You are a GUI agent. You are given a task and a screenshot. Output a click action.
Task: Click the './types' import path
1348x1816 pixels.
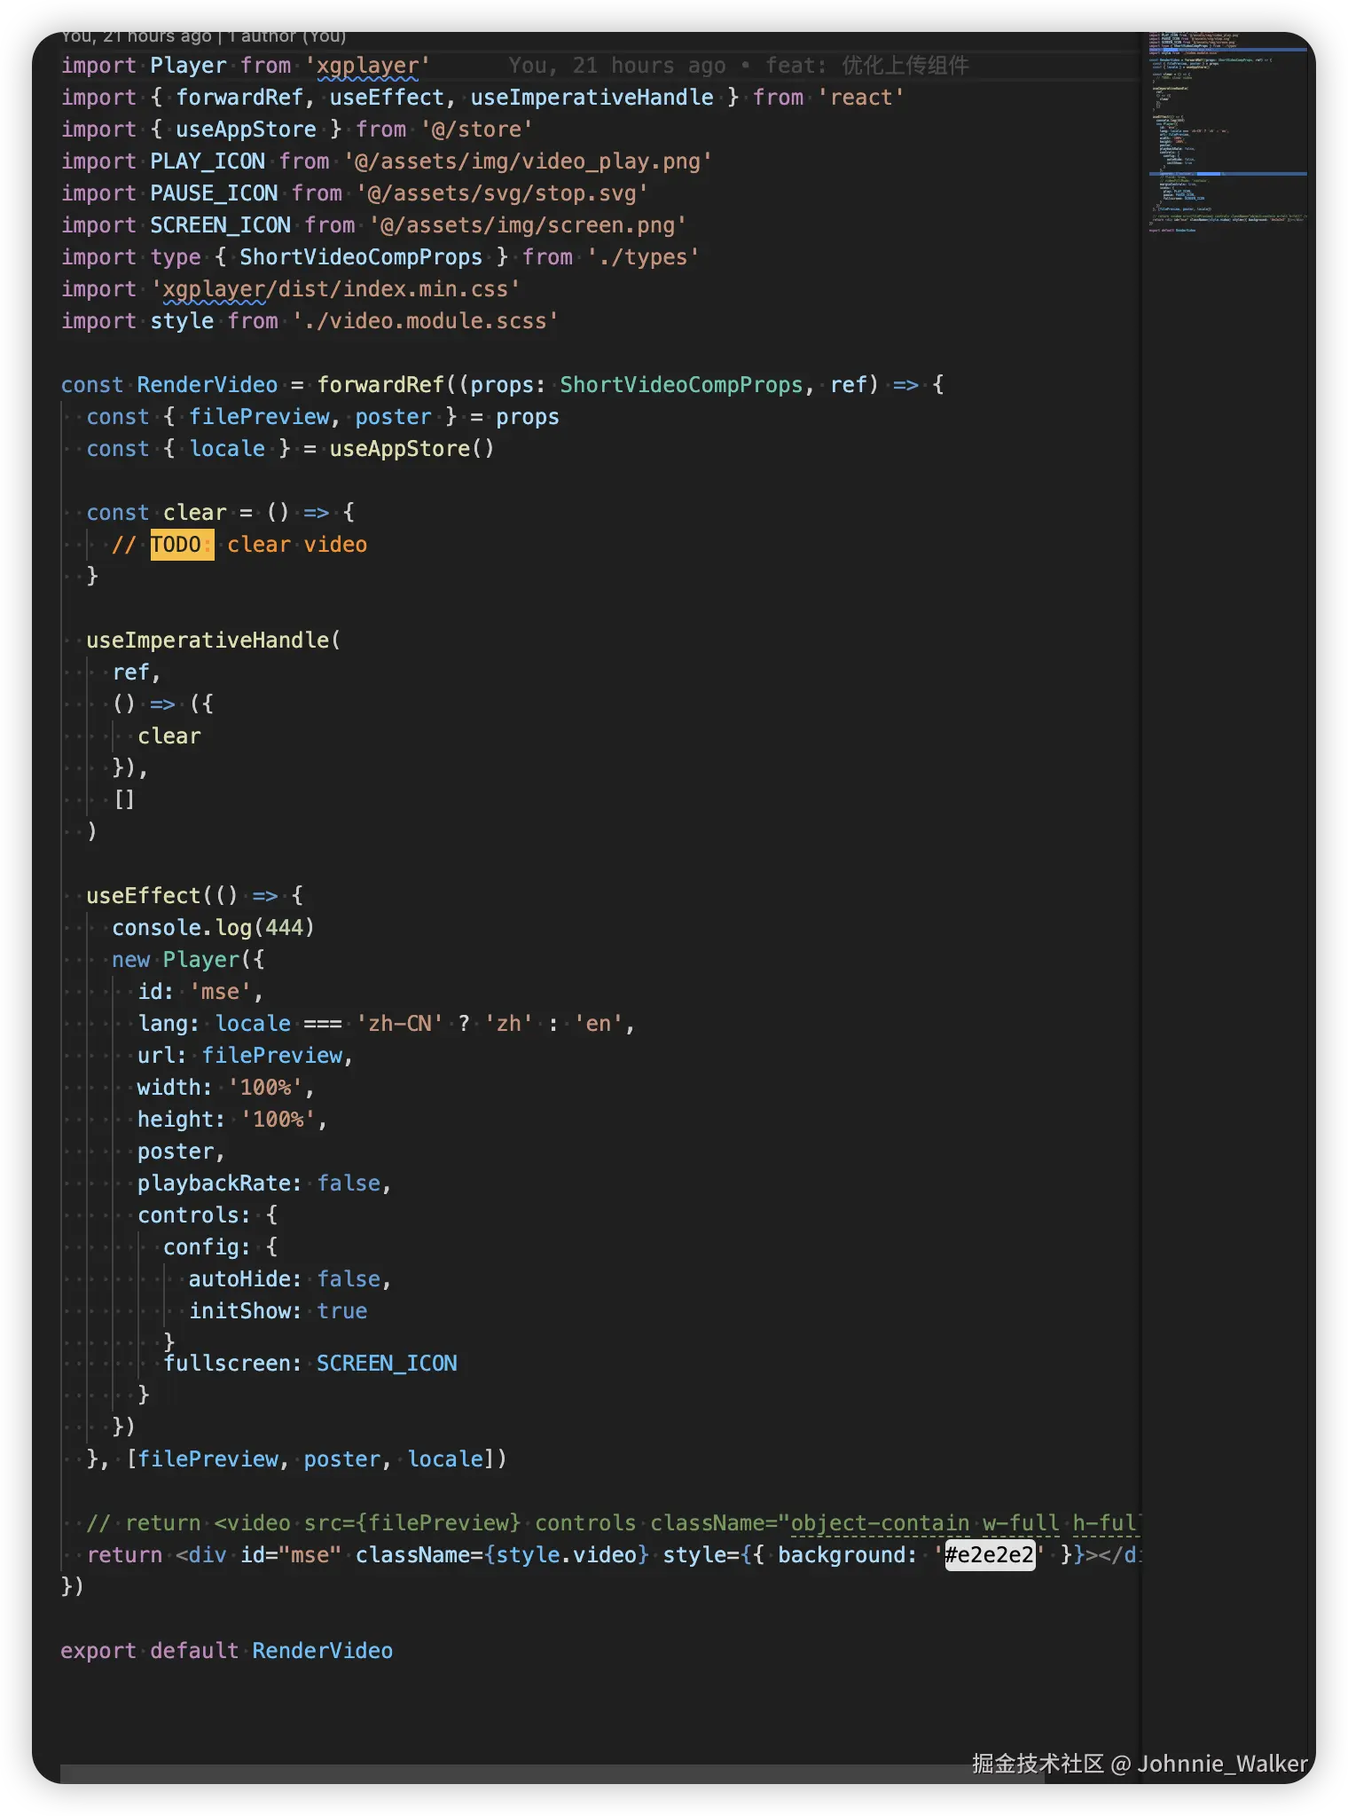click(643, 257)
